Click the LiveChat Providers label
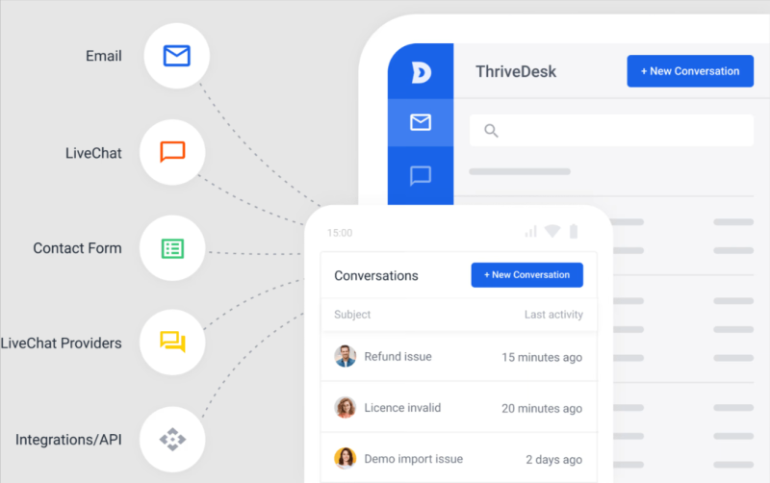This screenshot has width=770, height=483. tap(61, 343)
